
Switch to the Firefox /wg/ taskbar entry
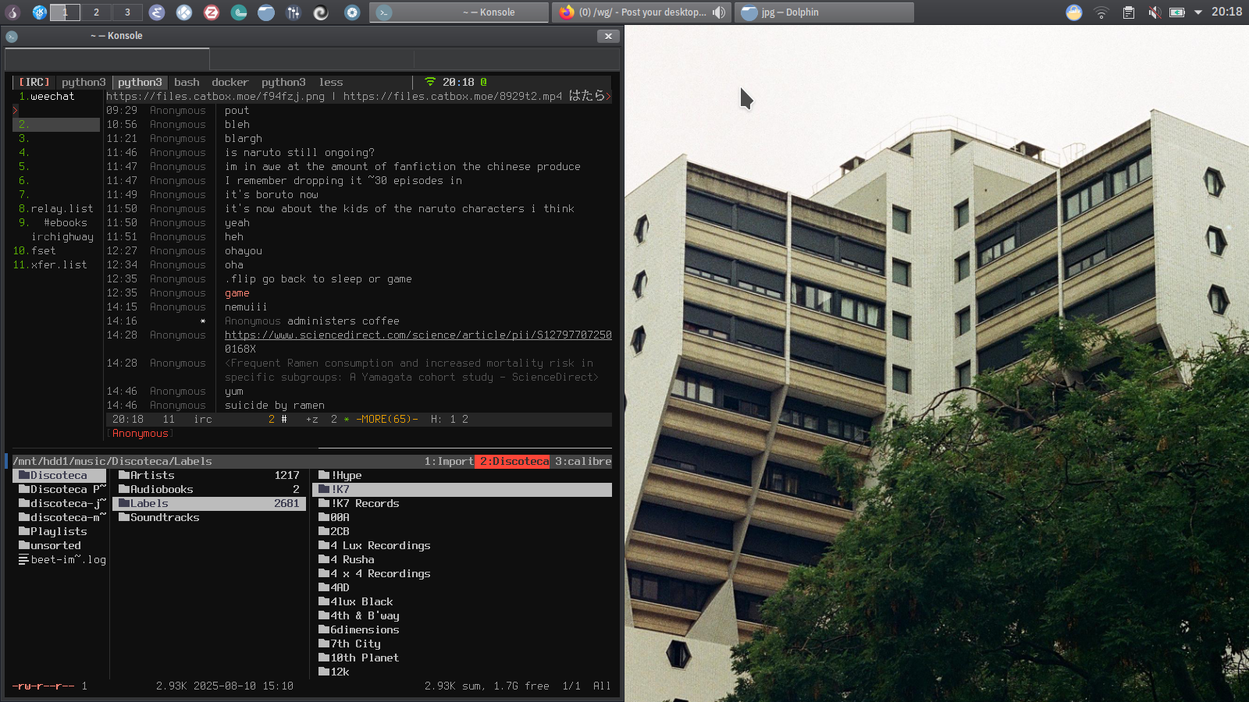click(x=642, y=12)
